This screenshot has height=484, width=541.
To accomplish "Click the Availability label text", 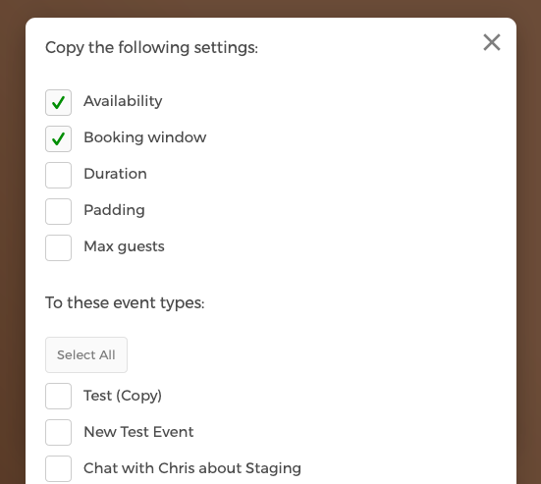I will click(123, 101).
